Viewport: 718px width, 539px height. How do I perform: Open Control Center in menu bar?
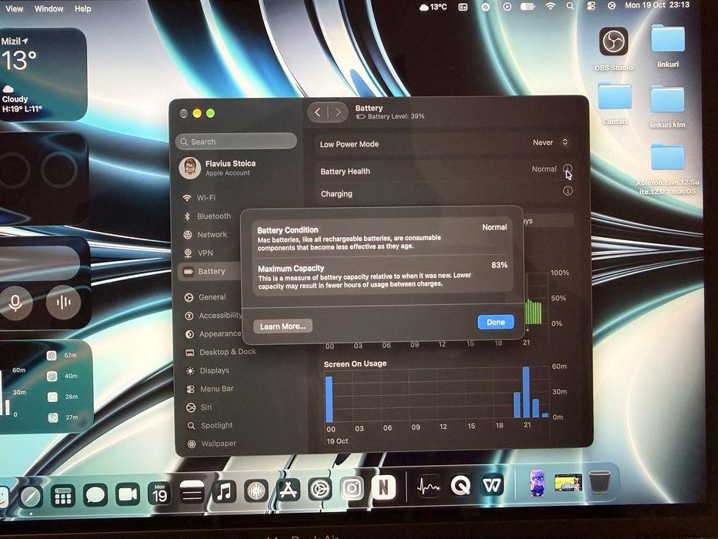tap(591, 6)
